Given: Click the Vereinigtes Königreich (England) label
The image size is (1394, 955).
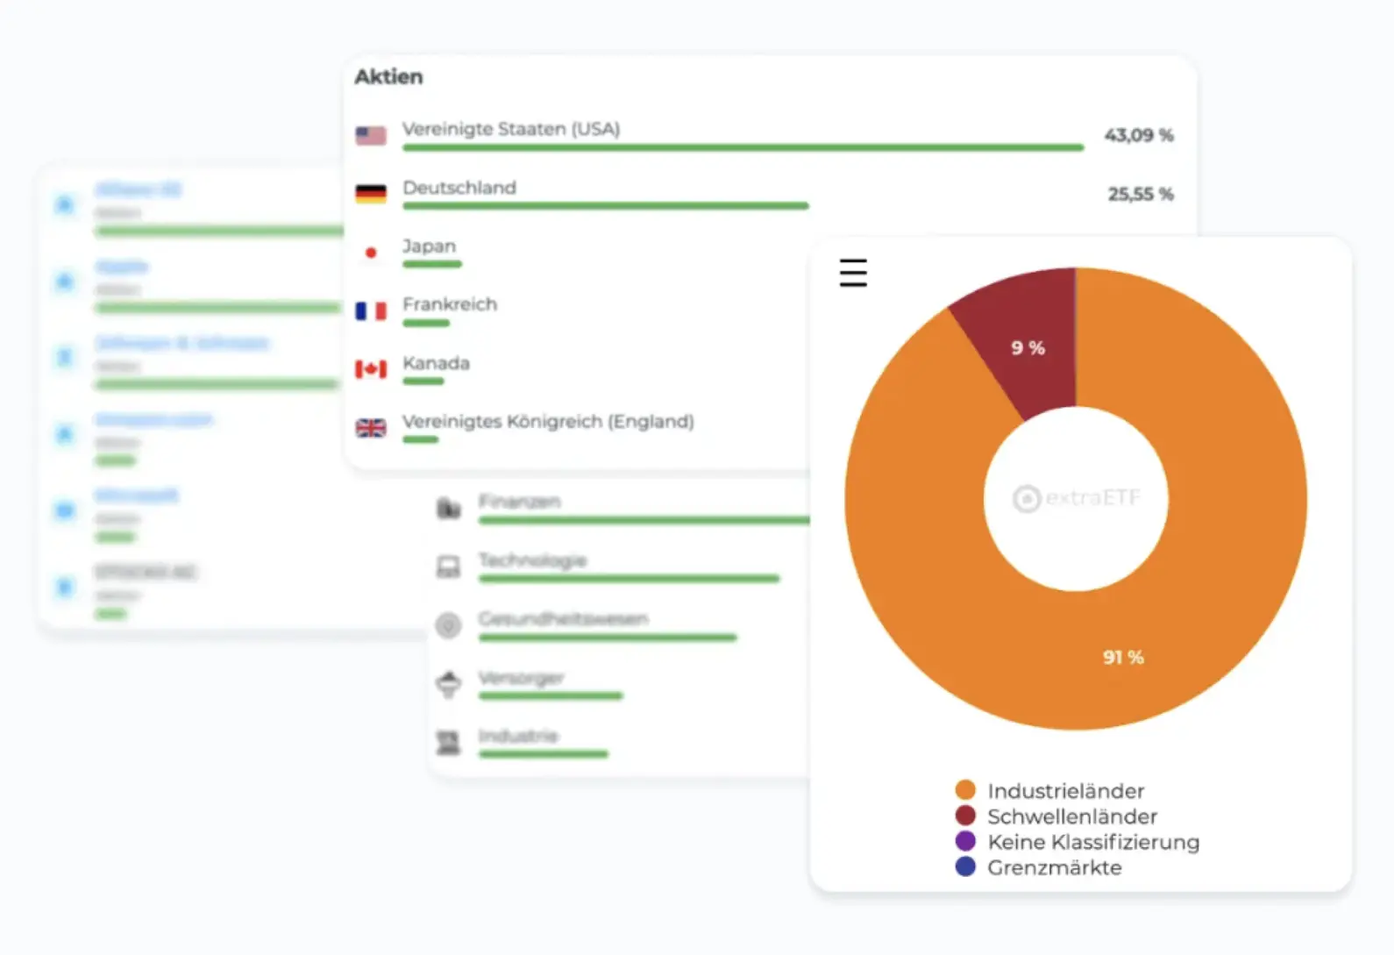Looking at the screenshot, I should pyautogui.click(x=548, y=422).
